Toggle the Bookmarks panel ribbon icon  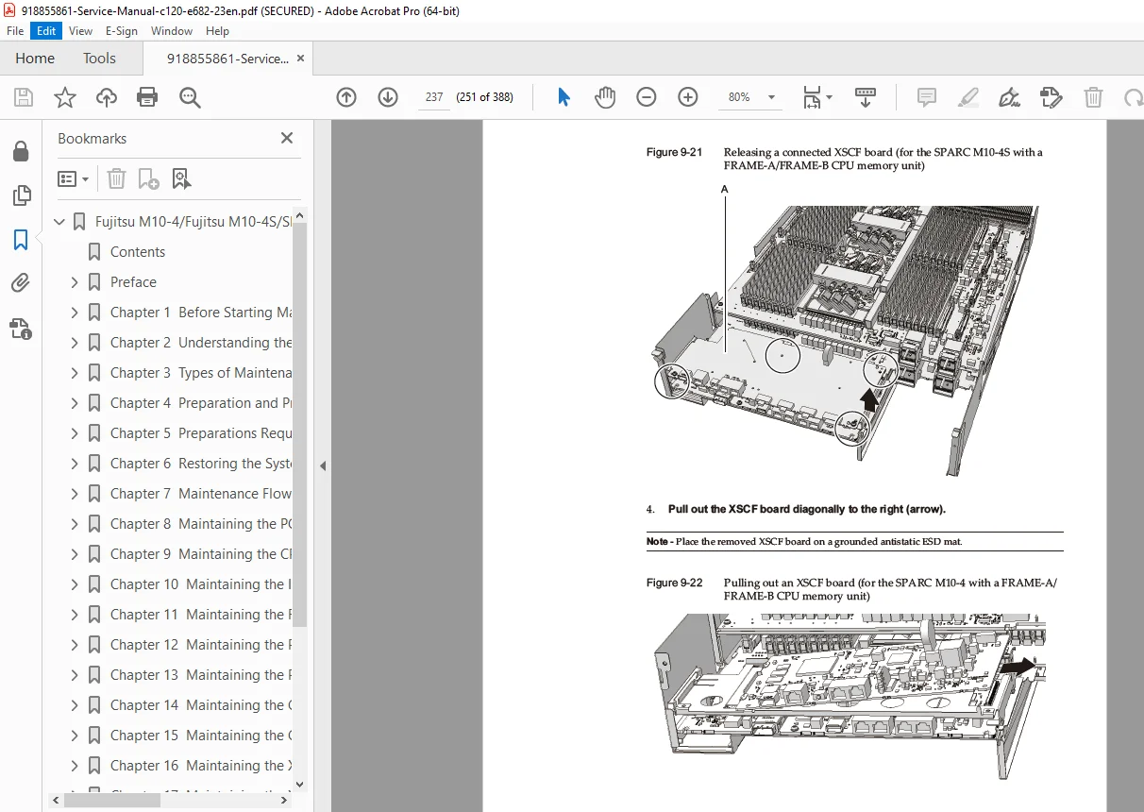point(20,240)
